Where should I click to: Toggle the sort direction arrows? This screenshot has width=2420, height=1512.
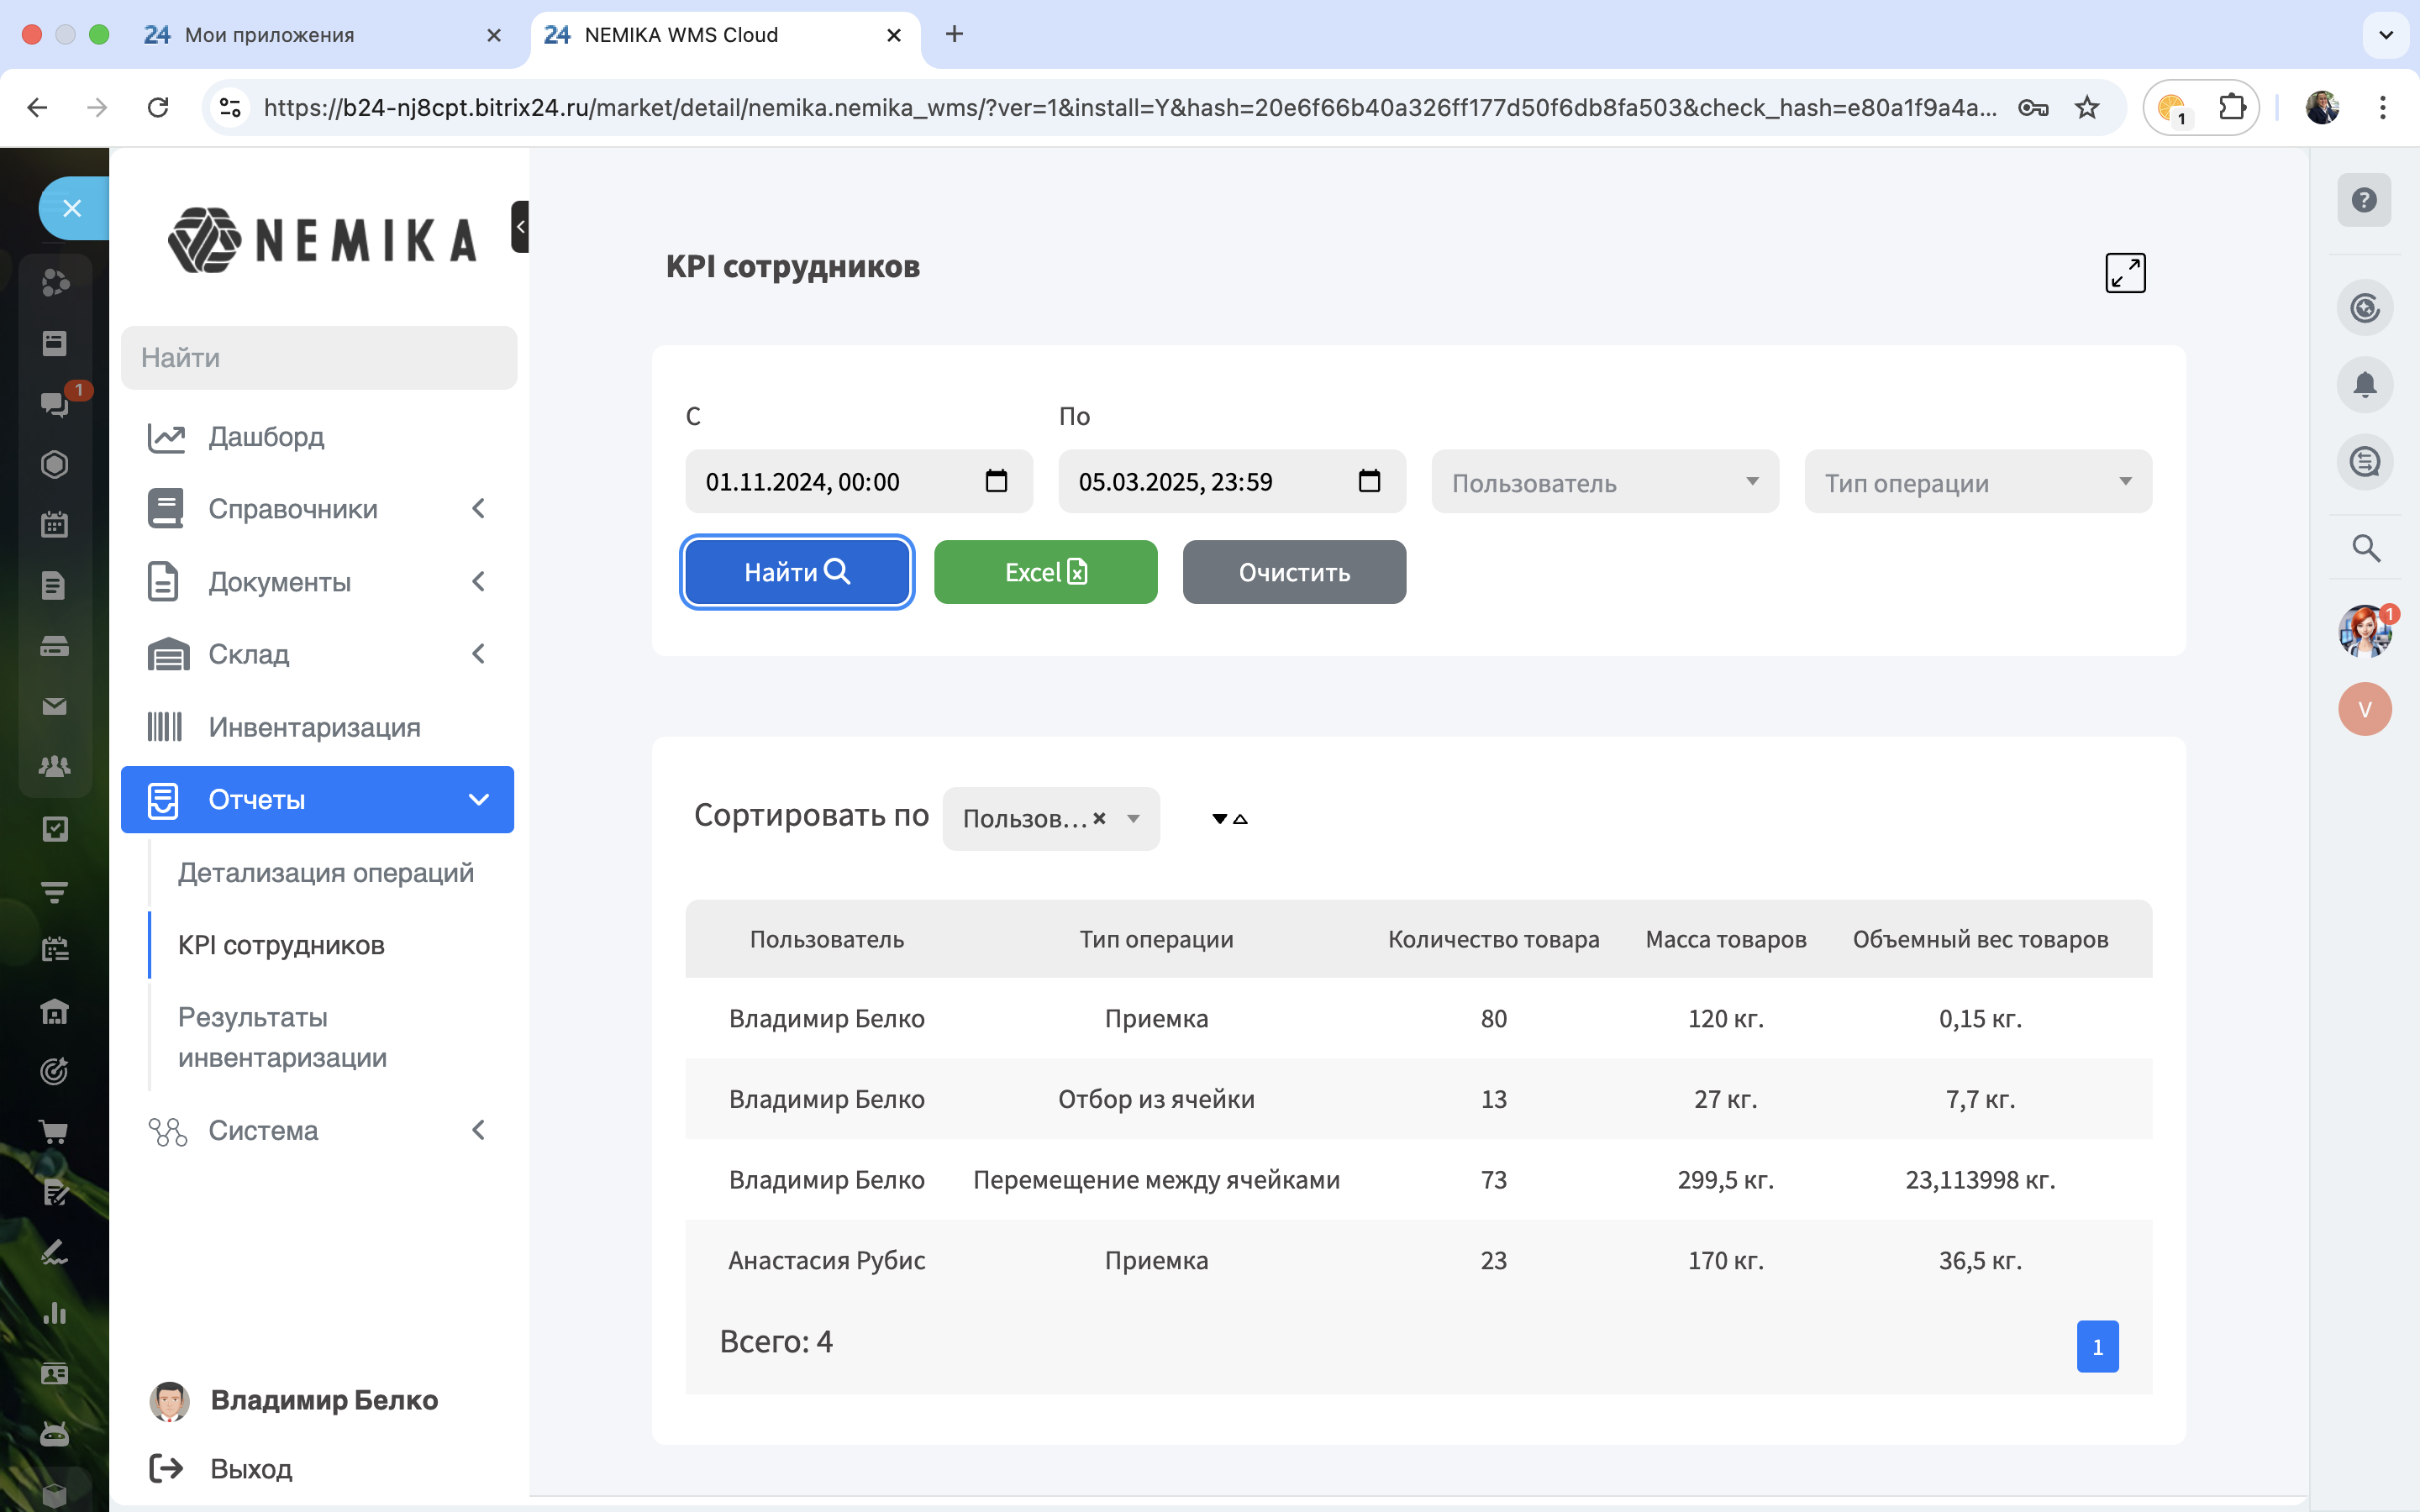[1229, 819]
